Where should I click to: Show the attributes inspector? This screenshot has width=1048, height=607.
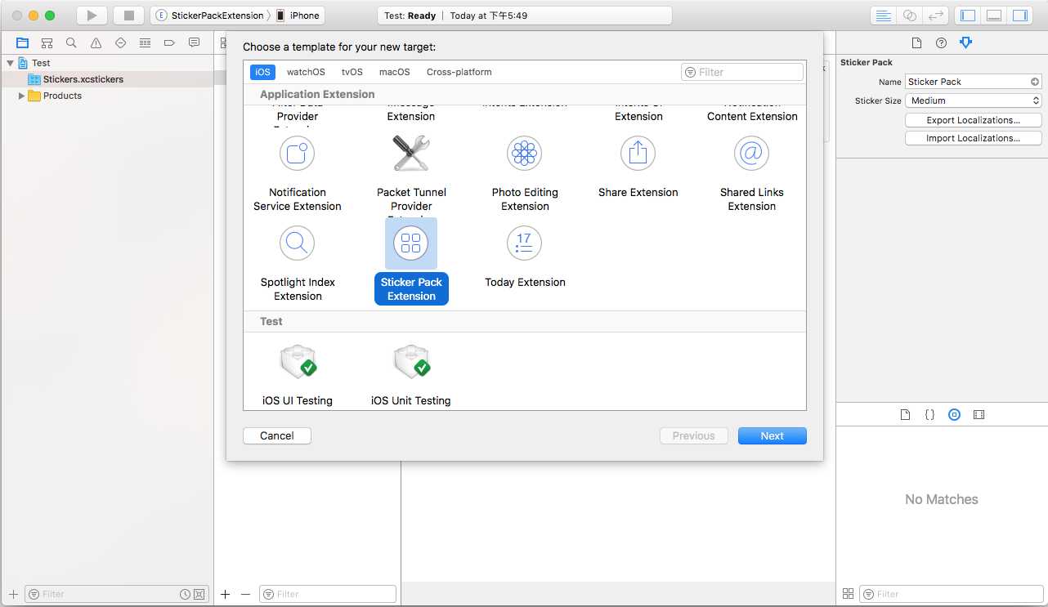tap(965, 42)
